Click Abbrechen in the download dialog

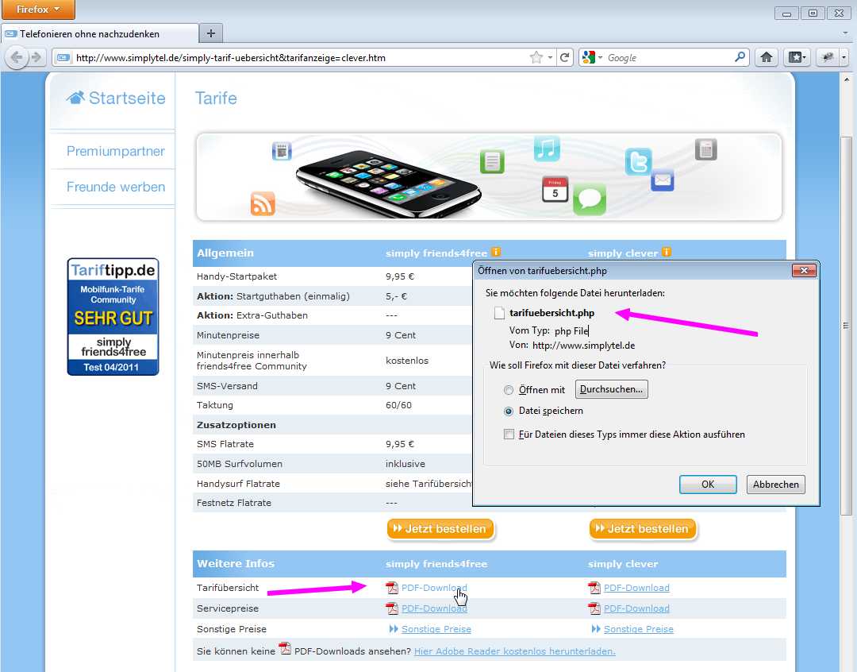point(775,485)
